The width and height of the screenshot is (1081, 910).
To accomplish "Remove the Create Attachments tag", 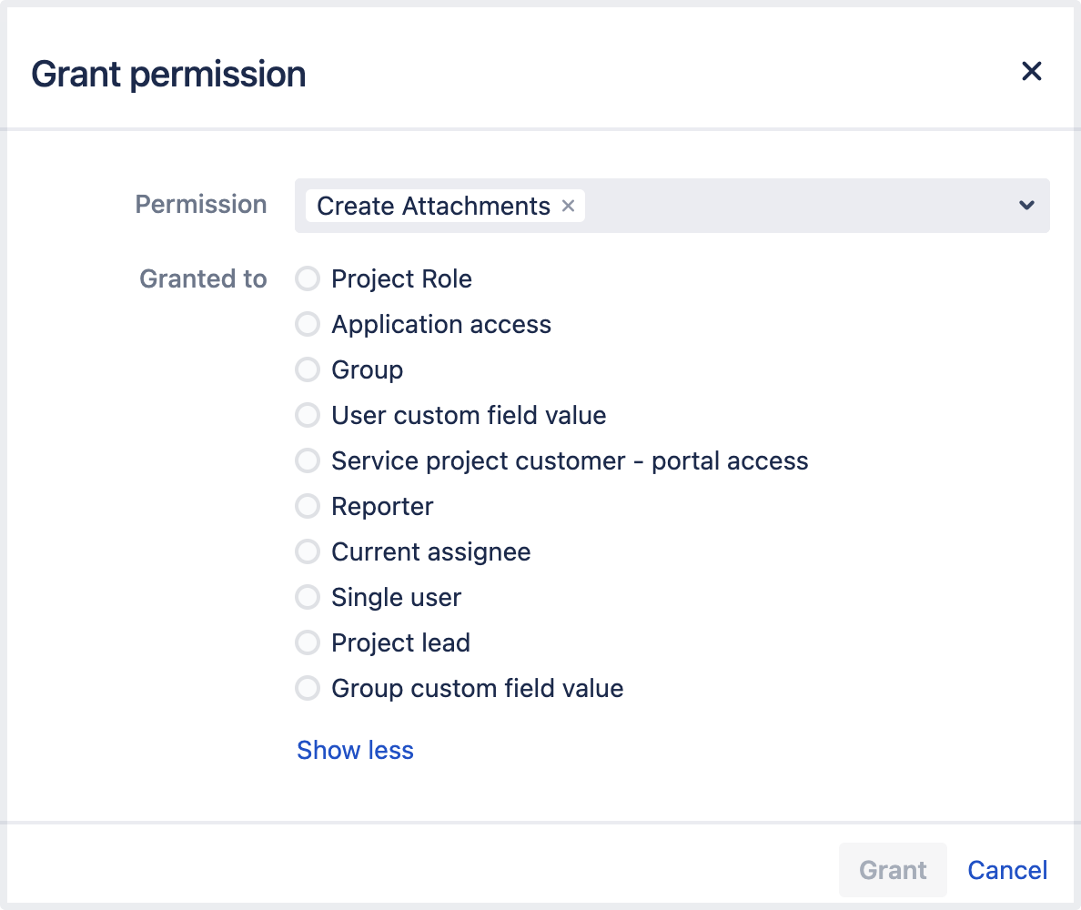I will [x=569, y=207].
